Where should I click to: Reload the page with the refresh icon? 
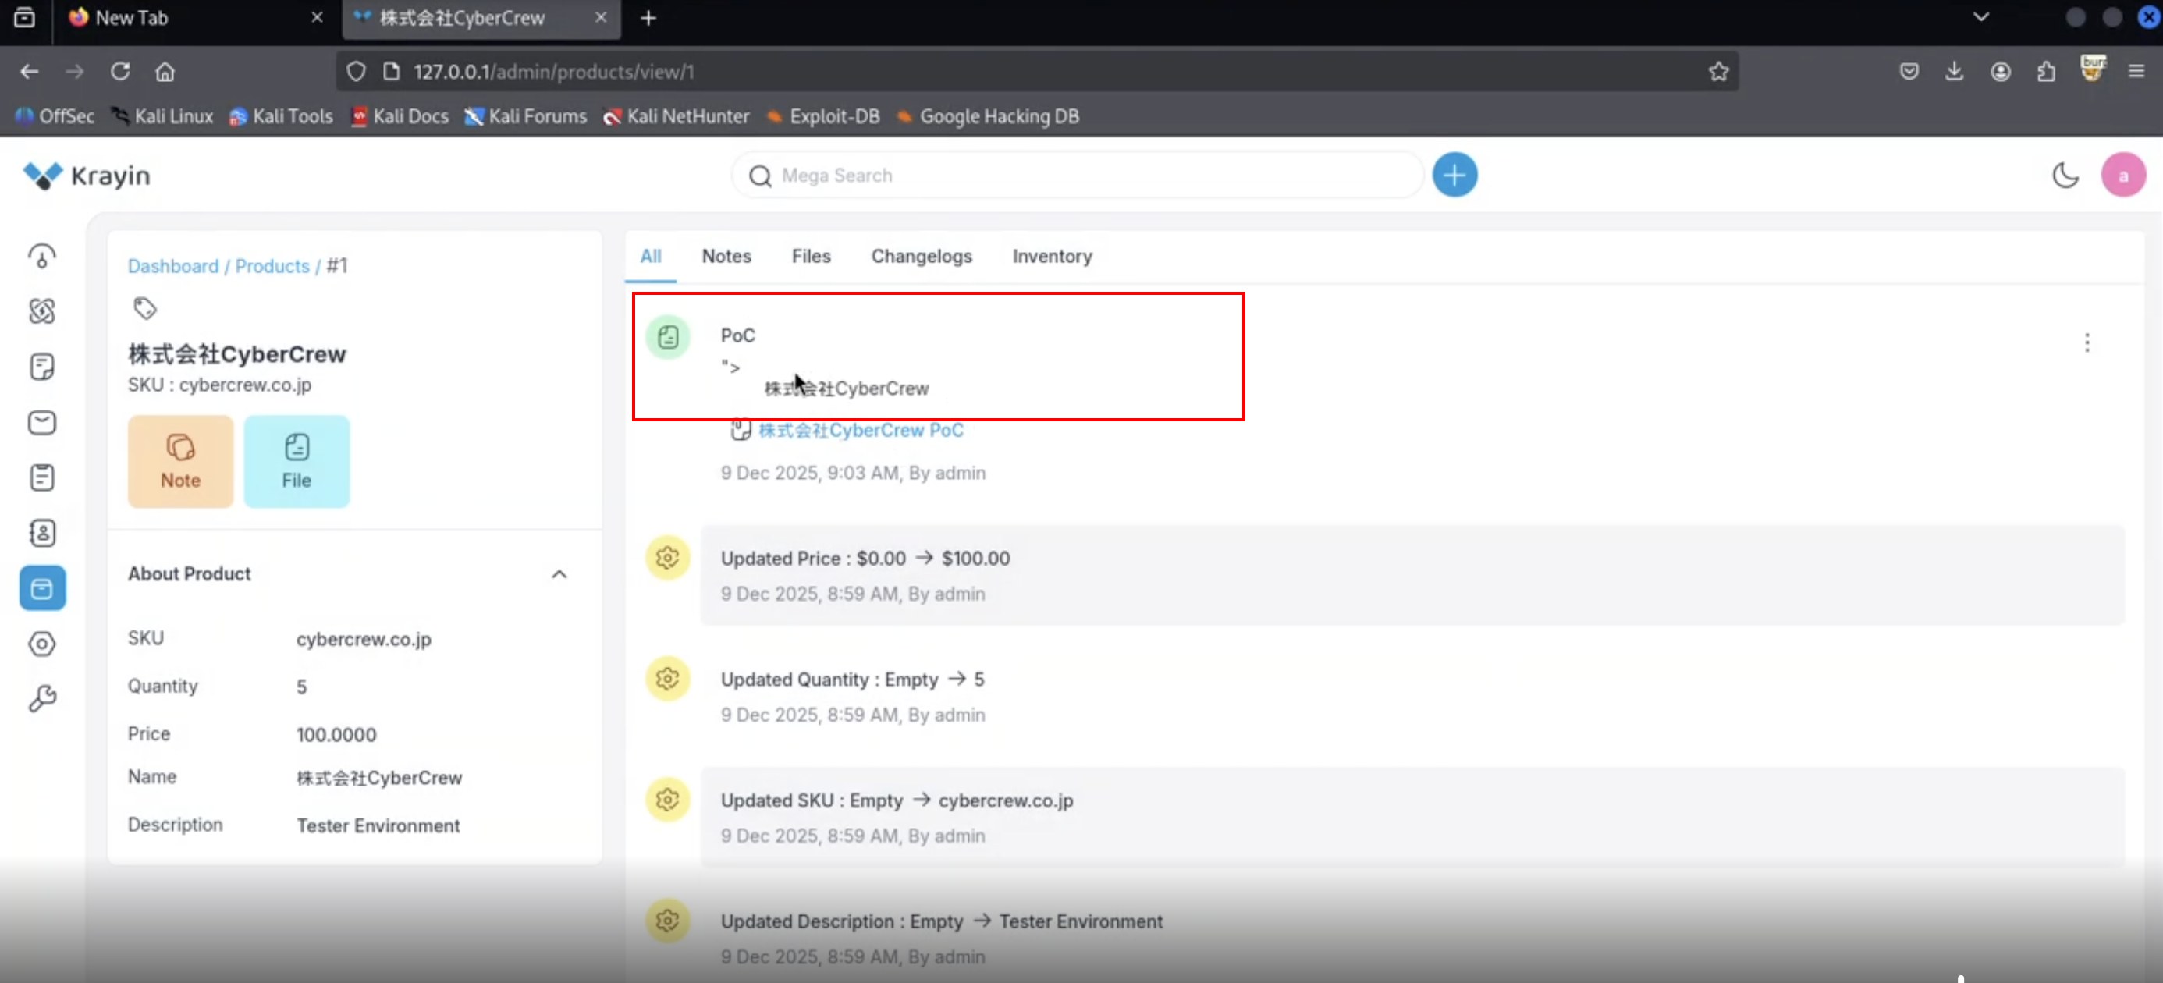[120, 71]
